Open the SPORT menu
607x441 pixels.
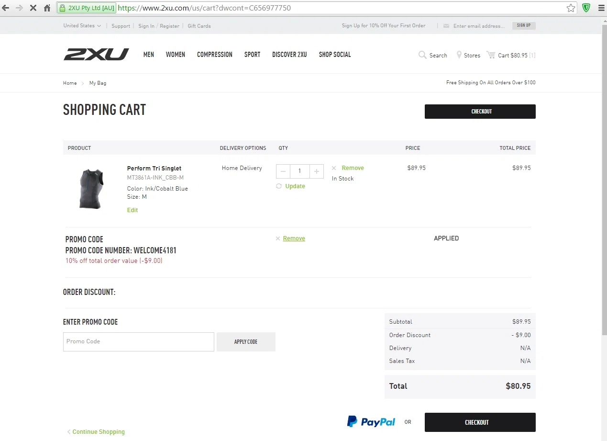(253, 55)
